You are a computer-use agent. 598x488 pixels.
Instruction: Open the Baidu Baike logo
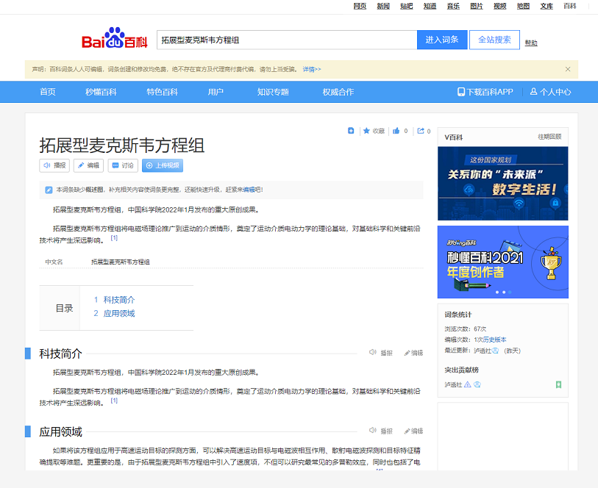tap(115, 38)
